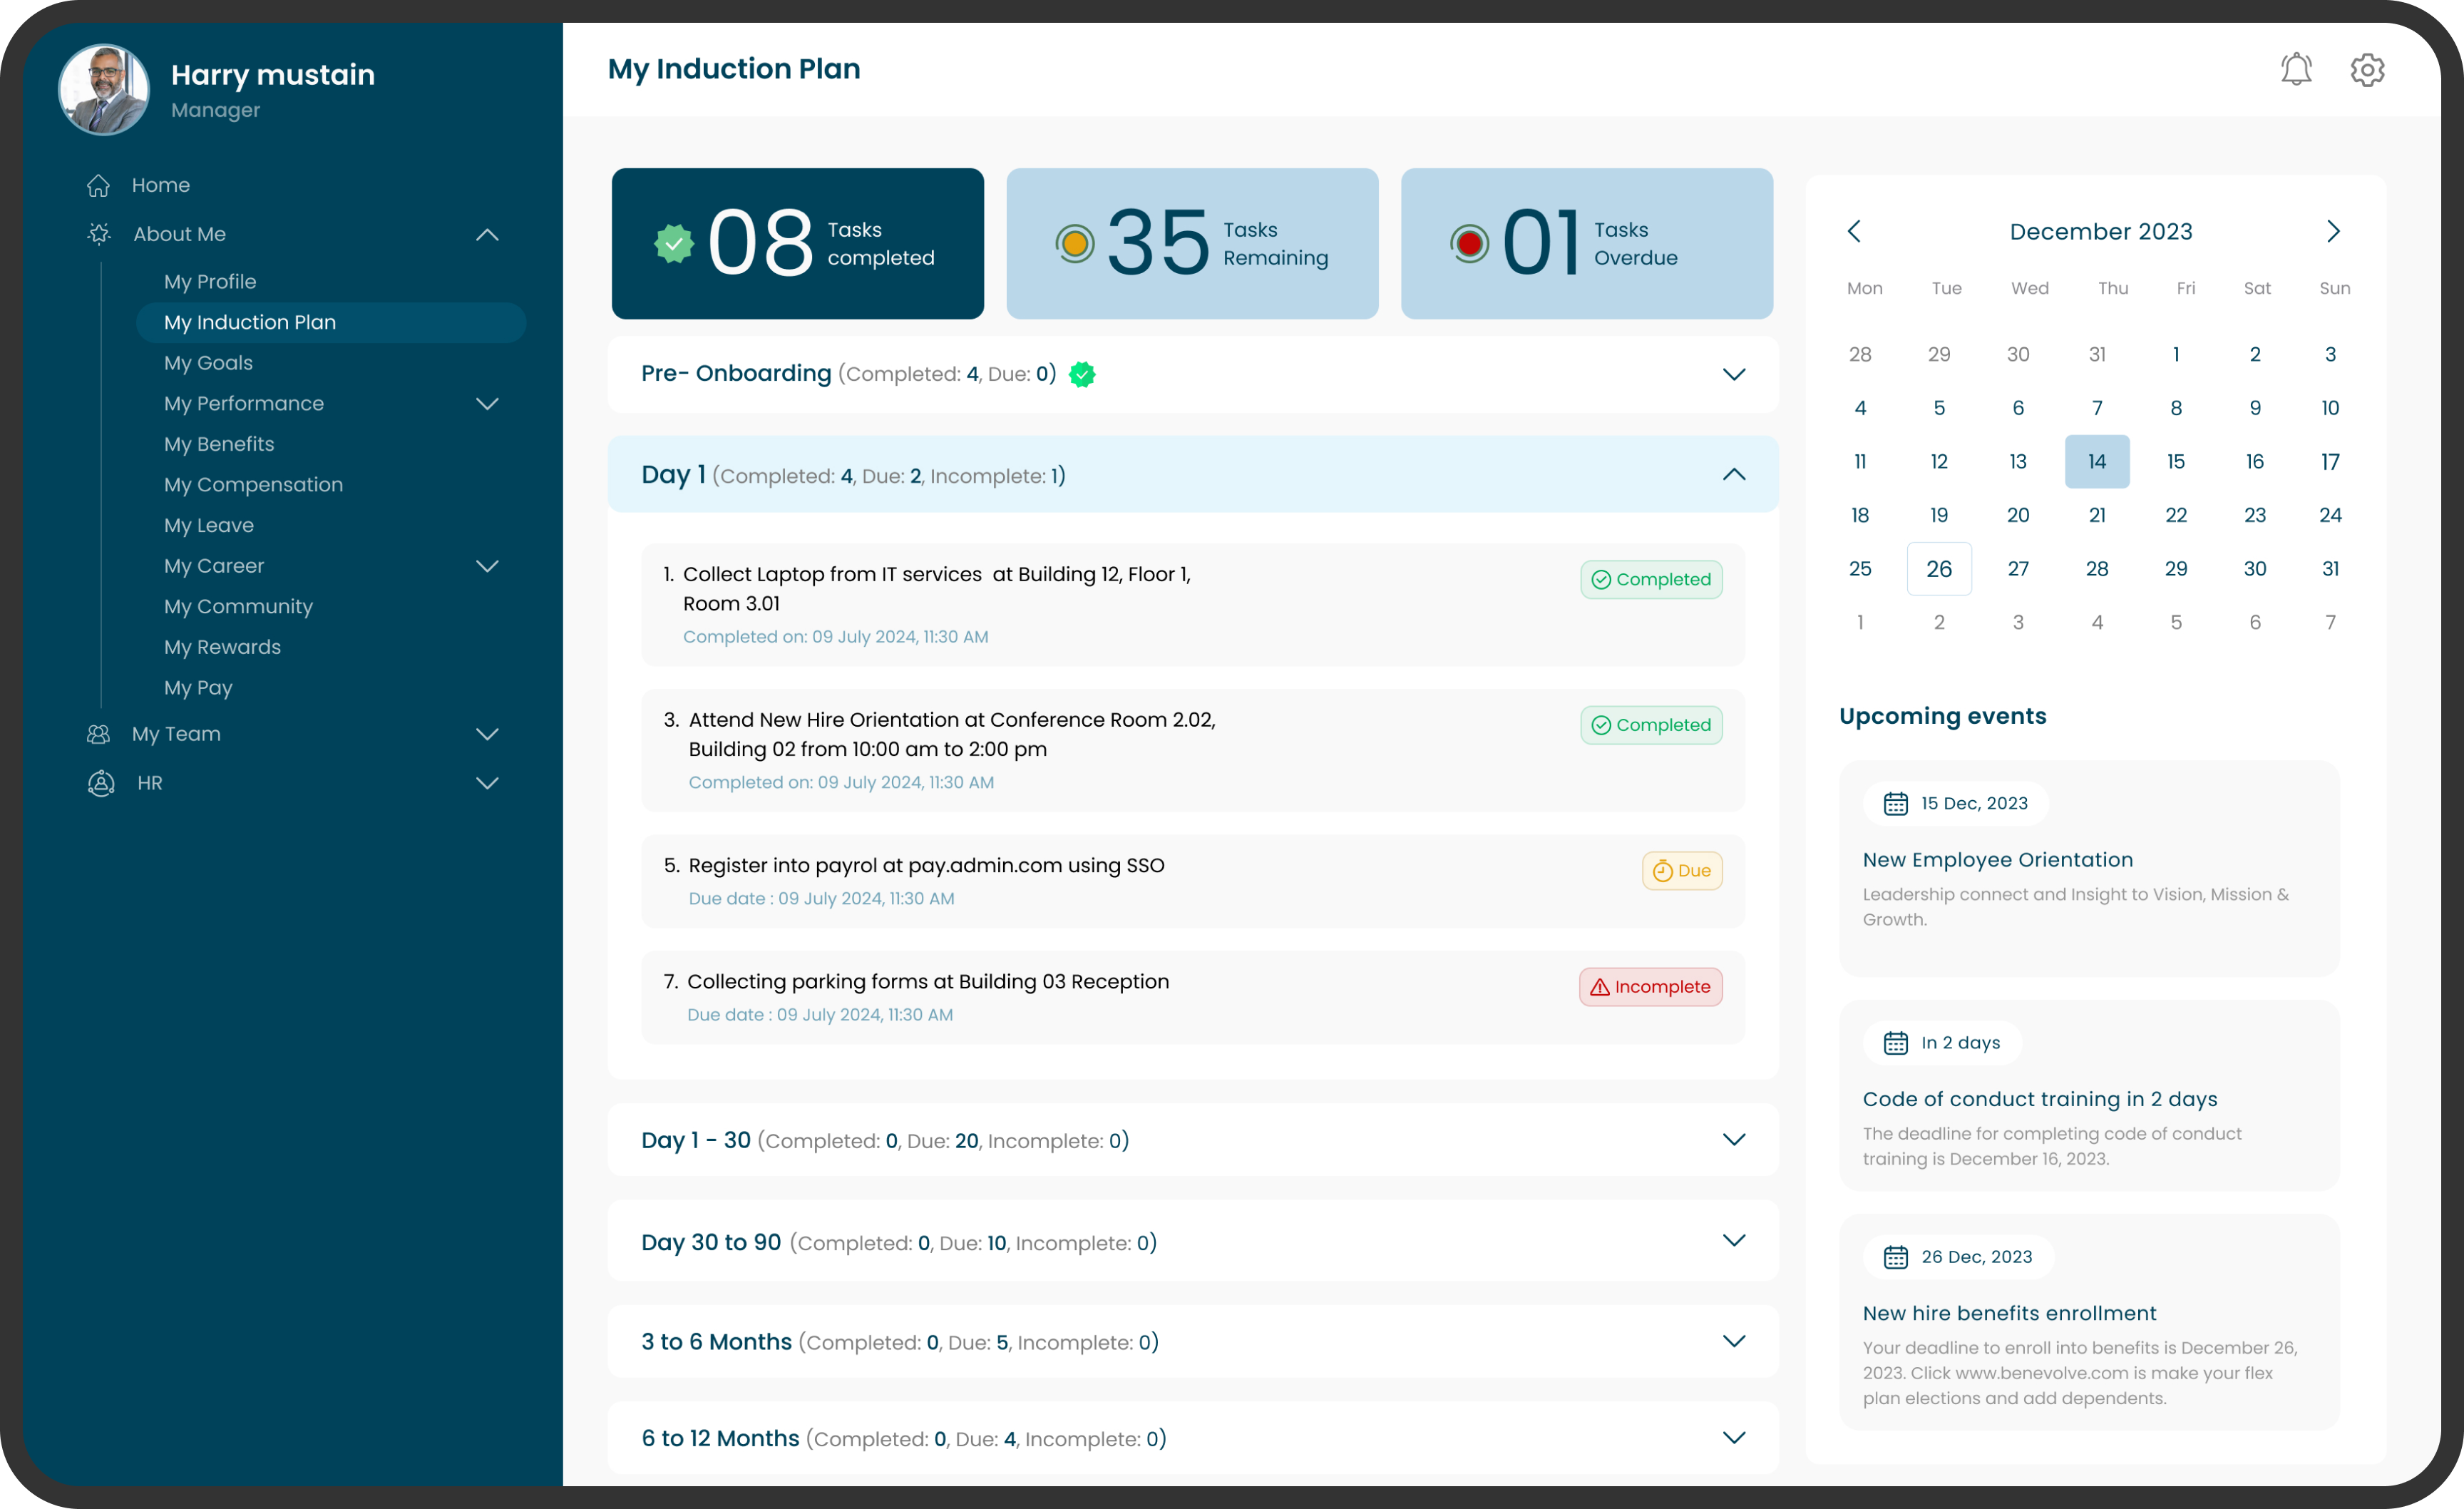The width and height of the screenshot is (2464, 1509).
Task: Click Incomplete badge on parking forms task
Action: (1651, 987)
